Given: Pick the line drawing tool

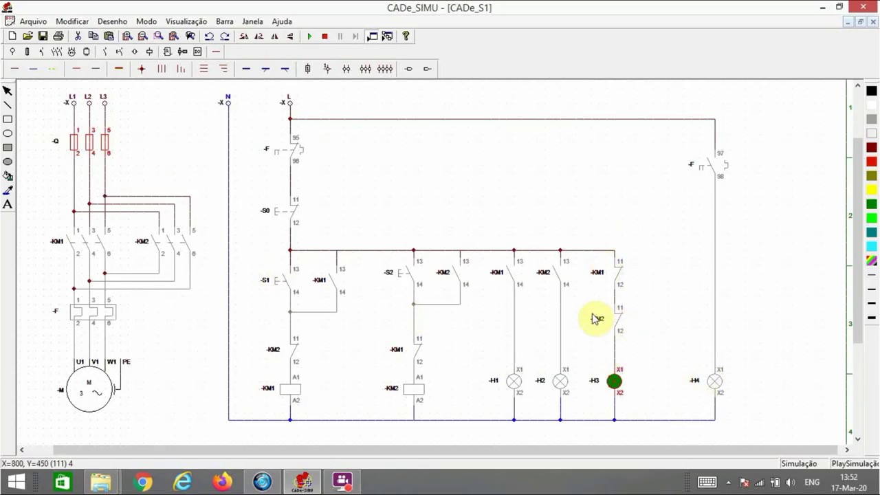Looking at the screenshot, I should click(x=8, y=105).
